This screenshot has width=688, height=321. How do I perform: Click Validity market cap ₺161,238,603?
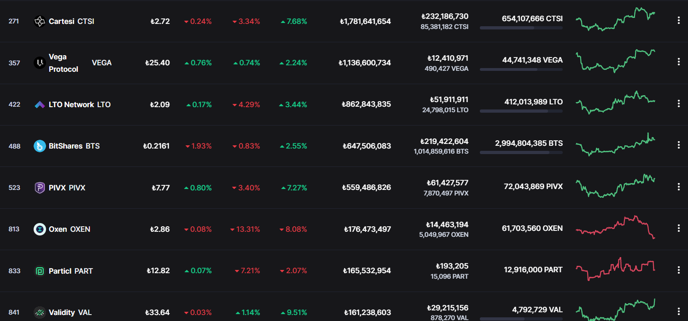(367, 312)
